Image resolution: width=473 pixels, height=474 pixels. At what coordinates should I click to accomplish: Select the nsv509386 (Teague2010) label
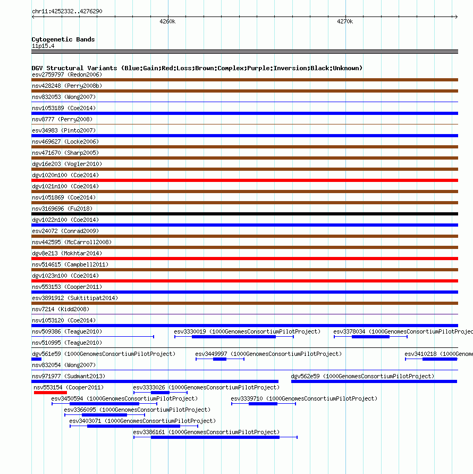click(x=67, y=332)
